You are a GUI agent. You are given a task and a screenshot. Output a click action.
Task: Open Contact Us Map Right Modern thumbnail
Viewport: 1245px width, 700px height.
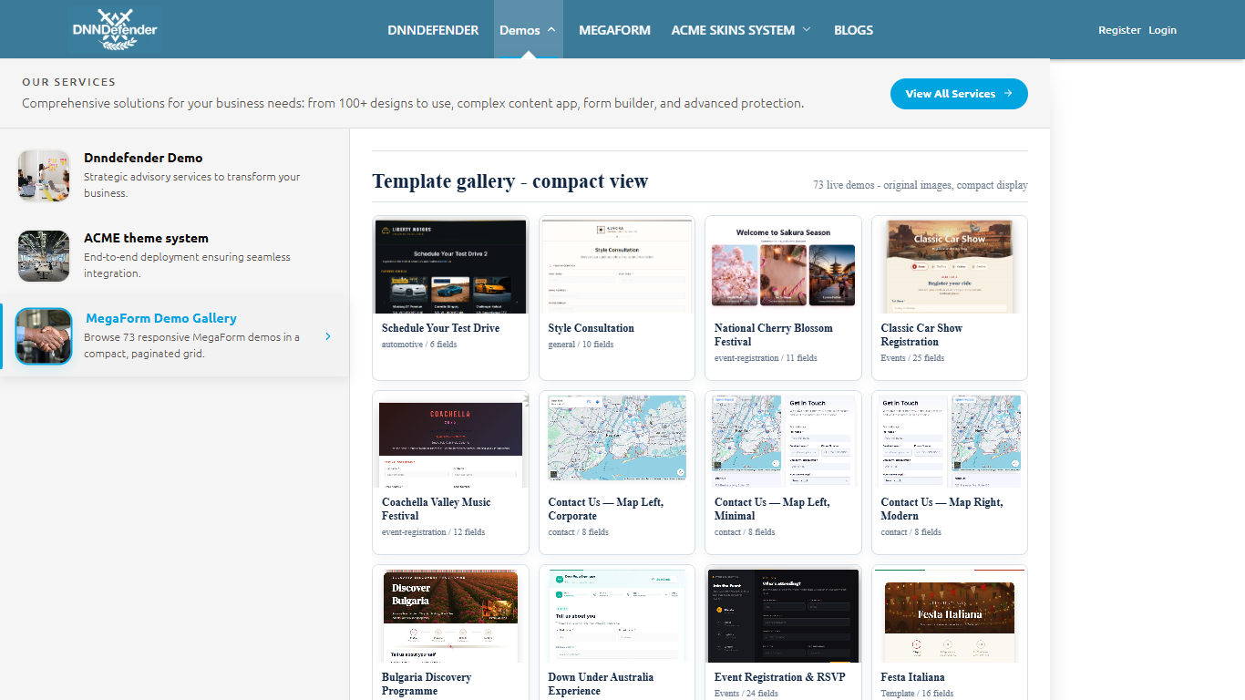950,441
